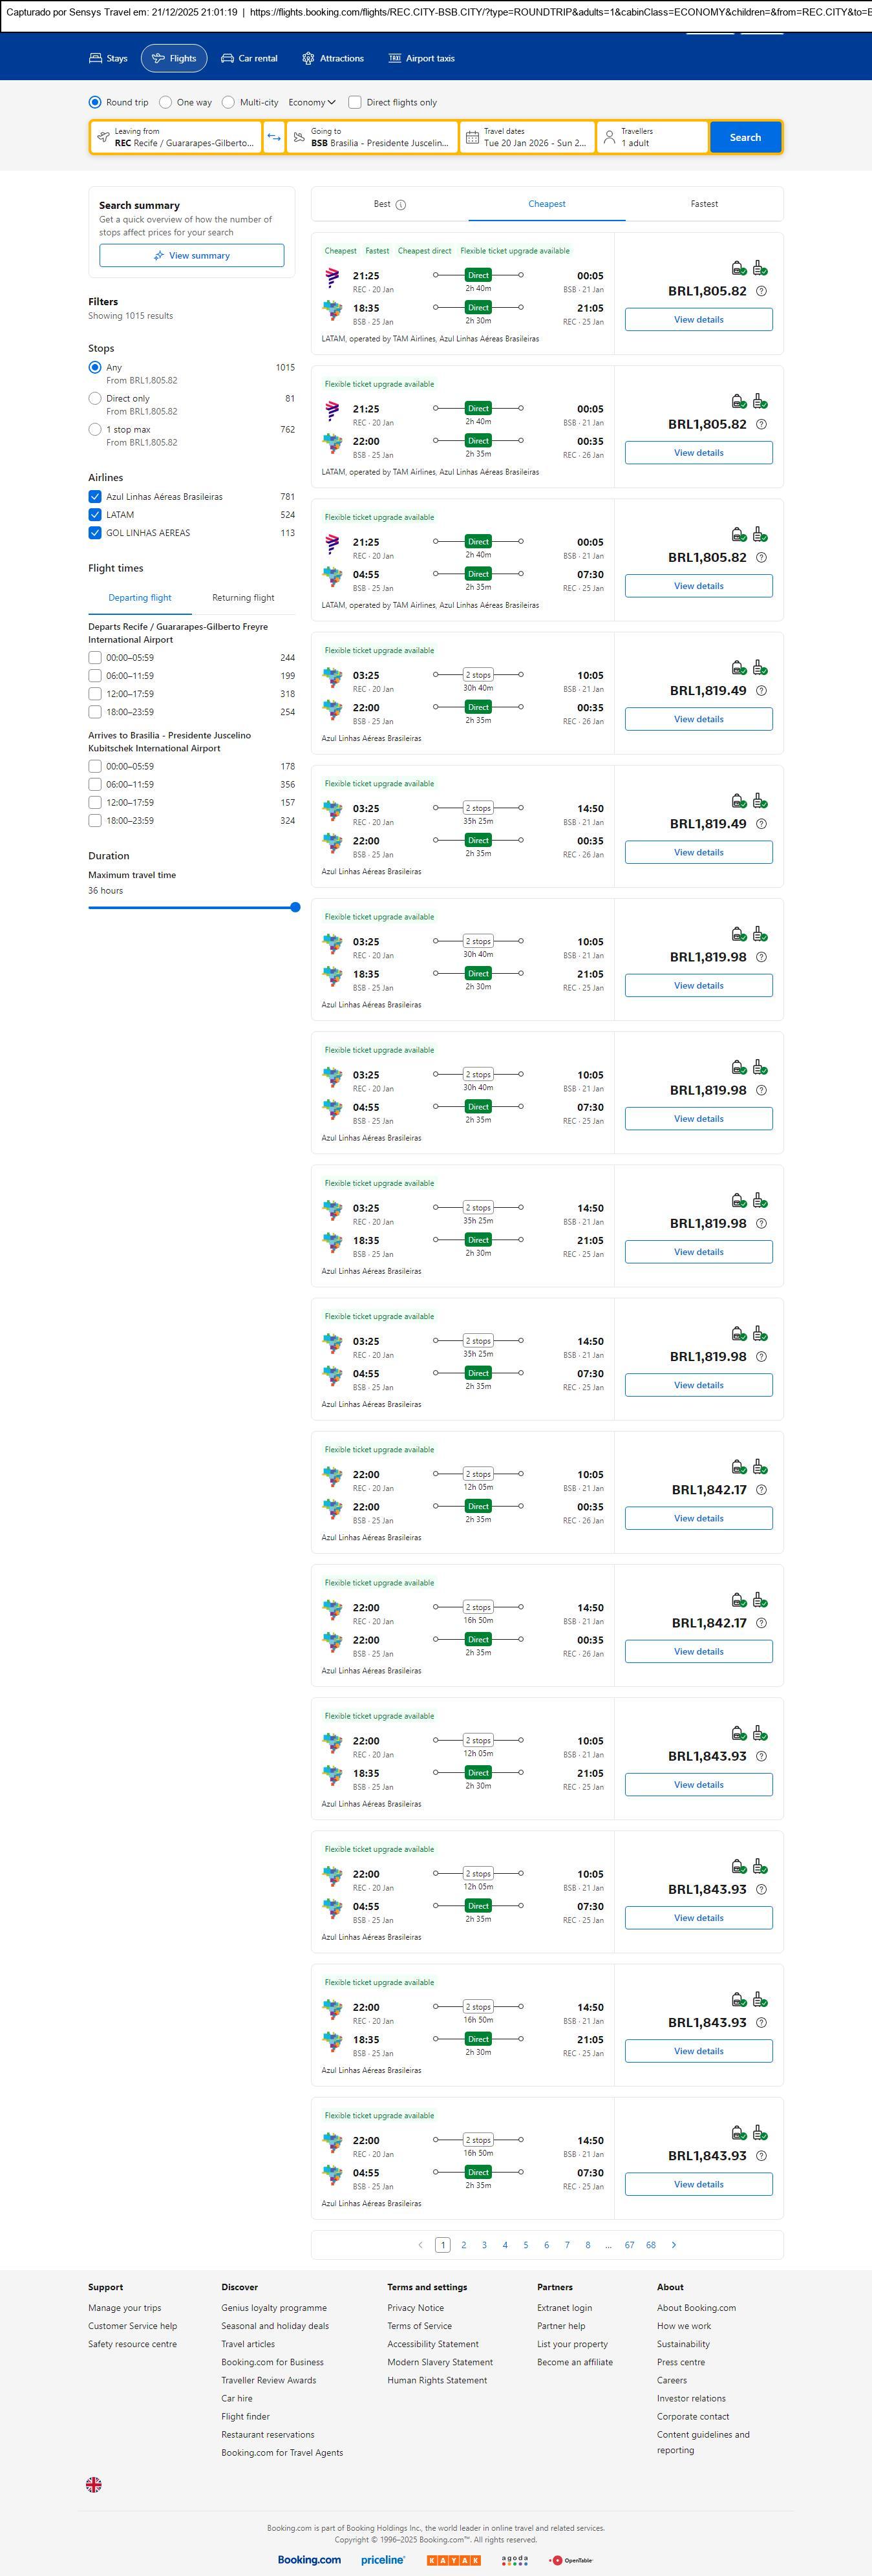872x2576 pixels.
Task: Enable Direct flights only checkbox
Action: pyautogui.click(x=355, y=102)
